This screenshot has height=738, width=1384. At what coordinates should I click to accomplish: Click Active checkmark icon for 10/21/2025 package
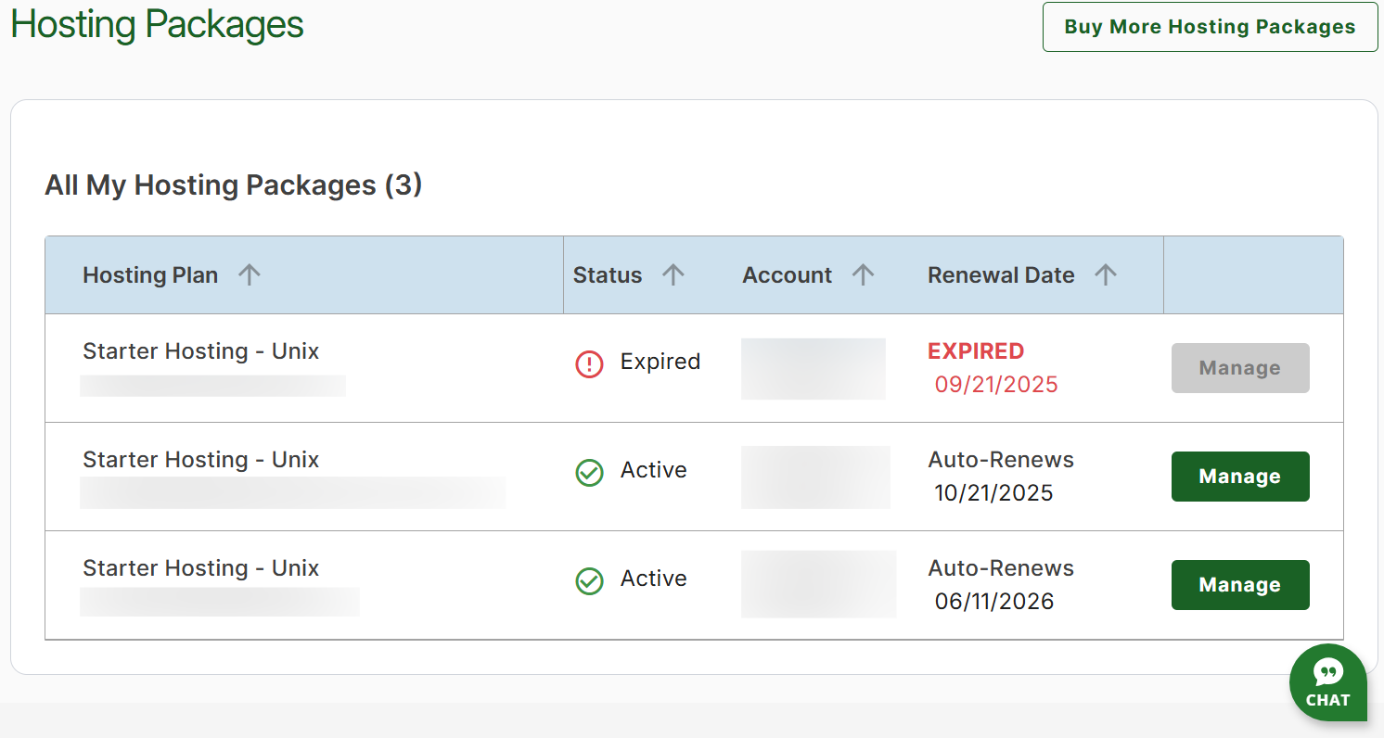(x=589, y=472)
